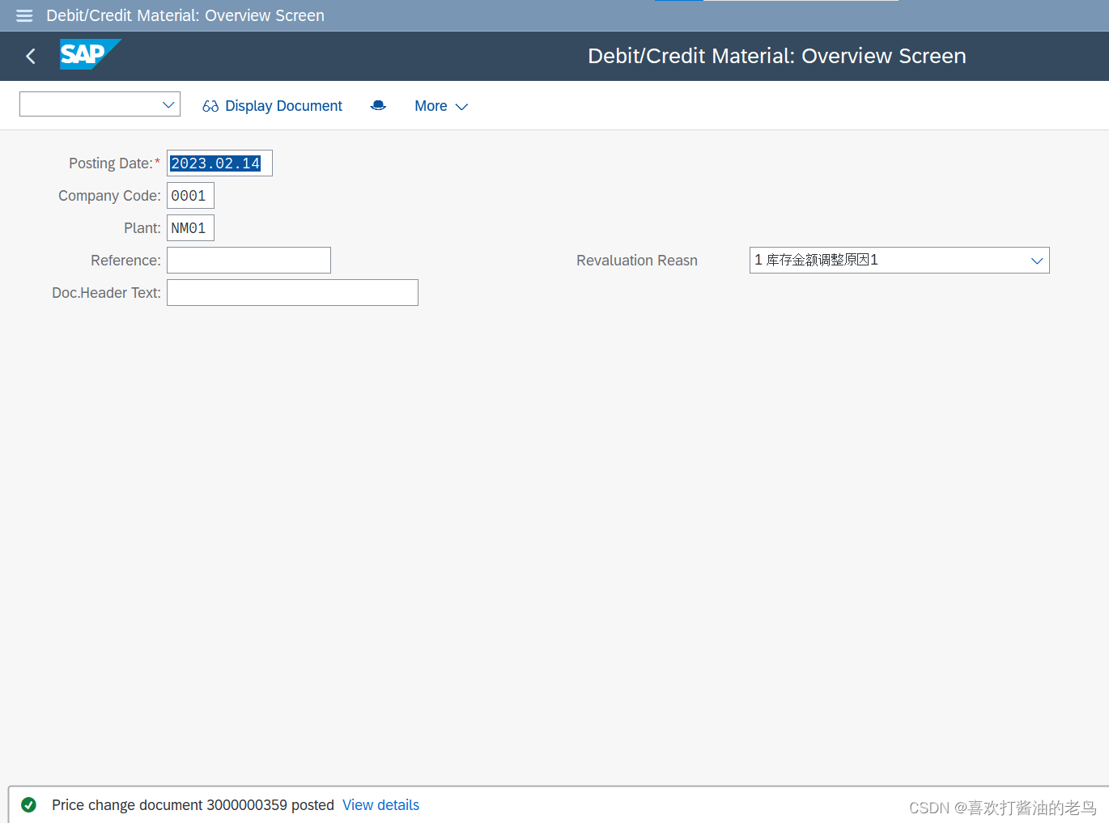1109x823 pixels.
Task: Open the Revaluation Reasn dropdown list
Action: coord(1037,260)
